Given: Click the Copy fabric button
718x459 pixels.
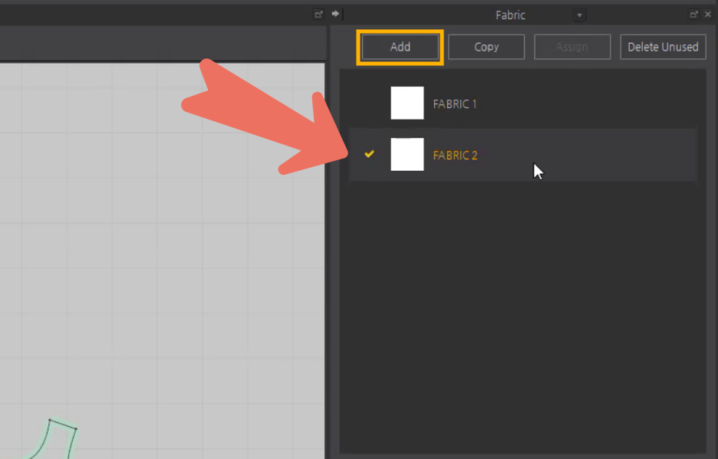Looking at the screenshot, I should click(486, 48).
